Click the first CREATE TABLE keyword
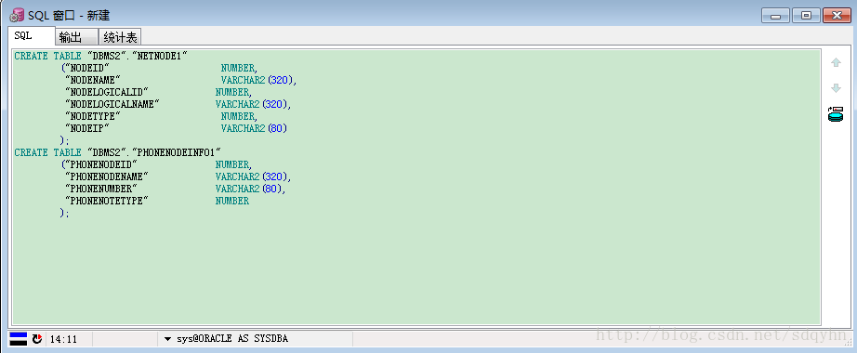 48,56
